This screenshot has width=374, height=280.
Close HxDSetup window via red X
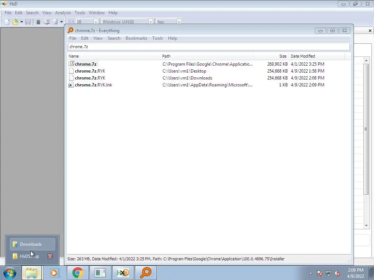pyautogui.click(x=50, y=256)
